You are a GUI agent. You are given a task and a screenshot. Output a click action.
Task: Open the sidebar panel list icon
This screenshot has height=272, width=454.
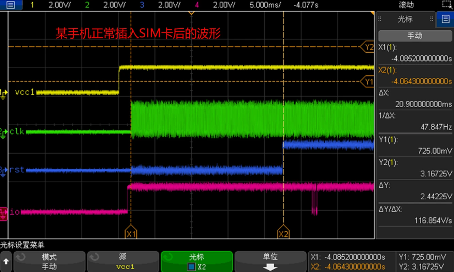click(444, 19)
